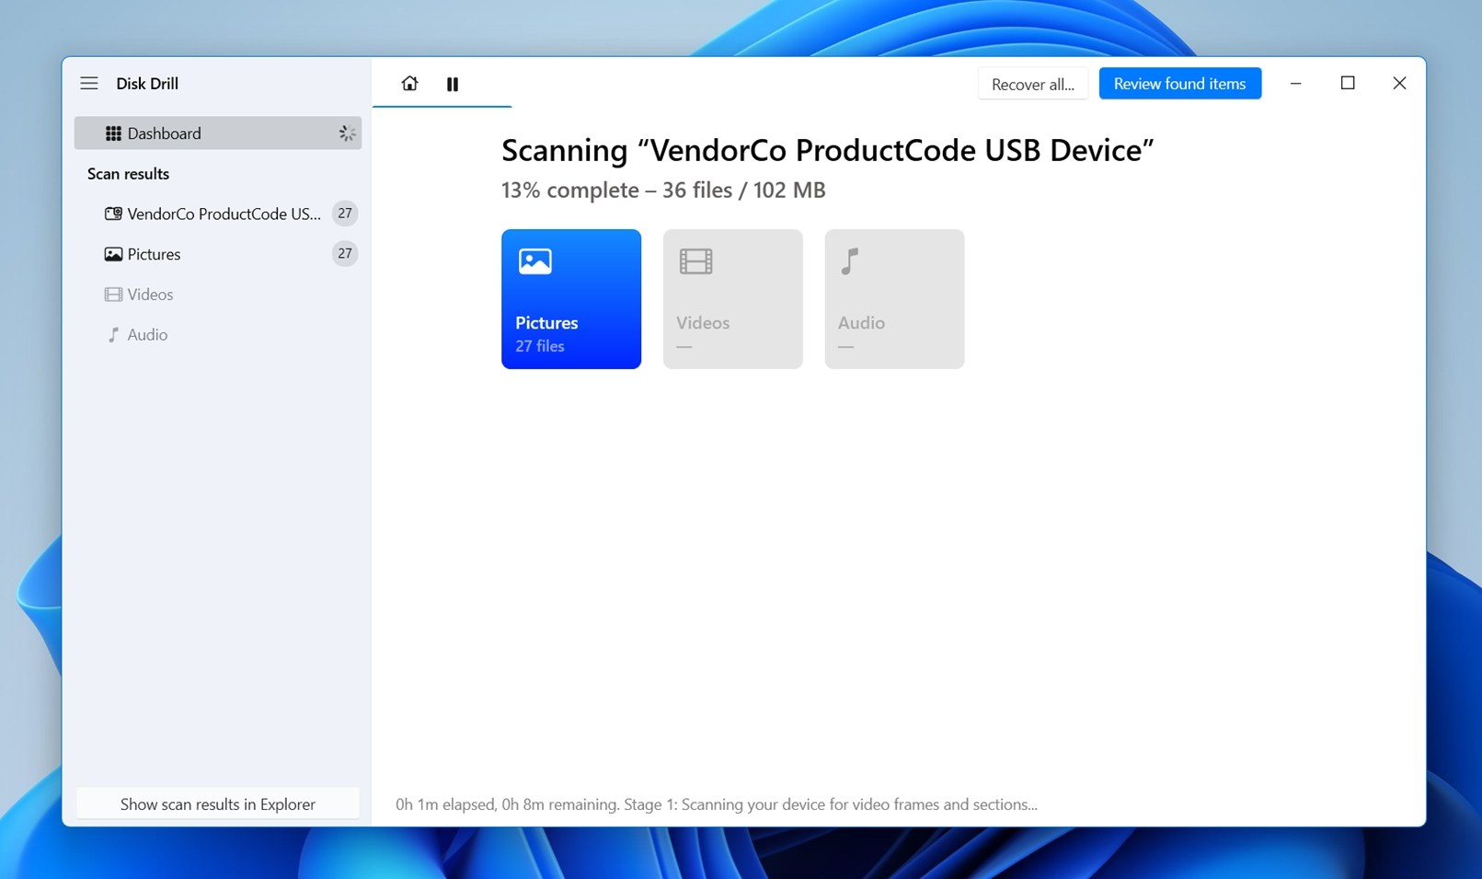The image size is (1482, 879).
Task: Open the Pictures 27 files tile
Action: click(x=571, y=299)
